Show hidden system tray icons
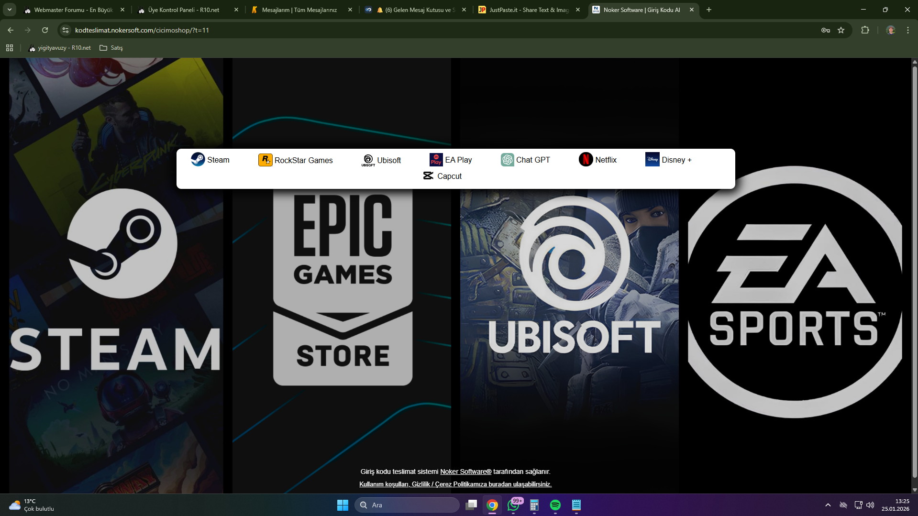Screen dimensions: 918x516 point(828,505)
